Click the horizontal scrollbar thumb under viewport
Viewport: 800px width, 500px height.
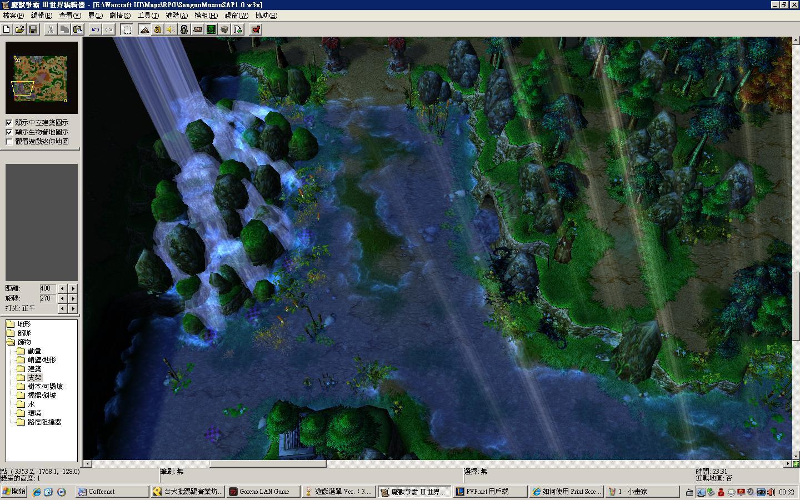pyautogui.click(x=267, y=463)
